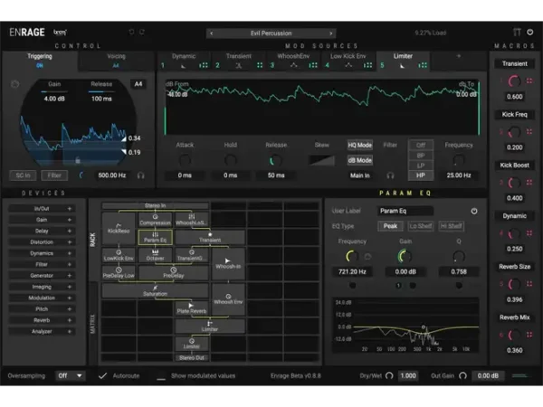Select the Hi Shelf EQ type

(452, 226)
